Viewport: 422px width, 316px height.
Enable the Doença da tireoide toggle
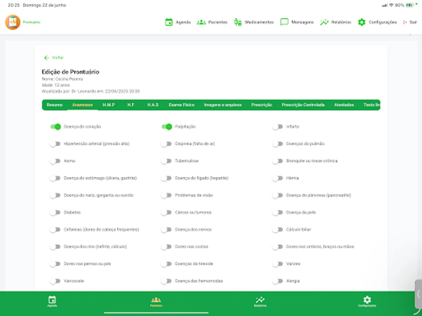point(166,264)
